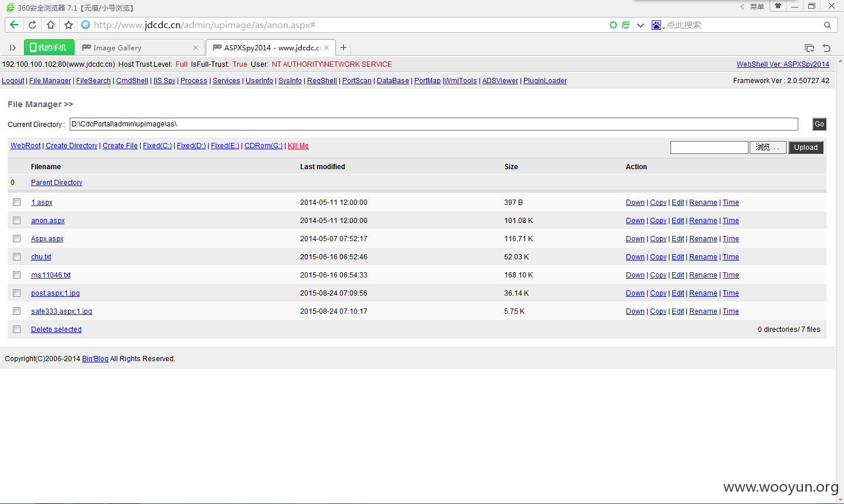Click Edit for chu.txt
844x504 pixels.
click(x=678, y=257)
